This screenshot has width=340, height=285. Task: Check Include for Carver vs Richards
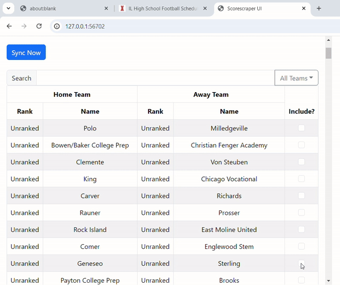[x=301, y=196]
